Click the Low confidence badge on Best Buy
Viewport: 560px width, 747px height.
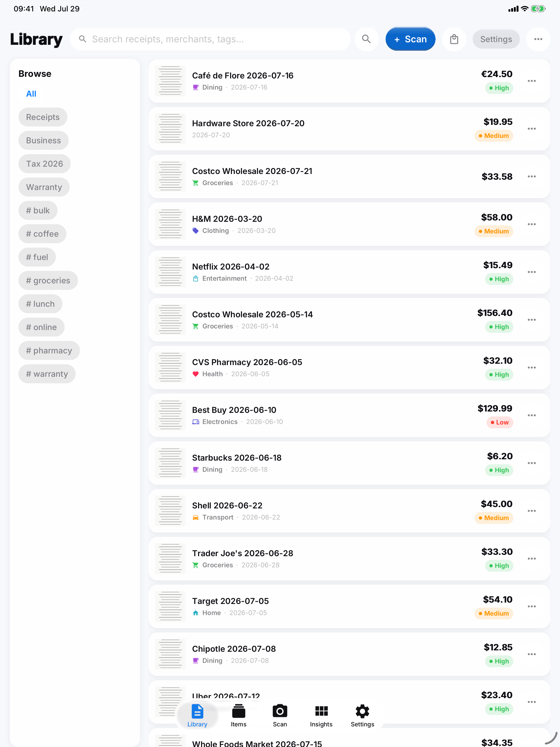[499, 422]
